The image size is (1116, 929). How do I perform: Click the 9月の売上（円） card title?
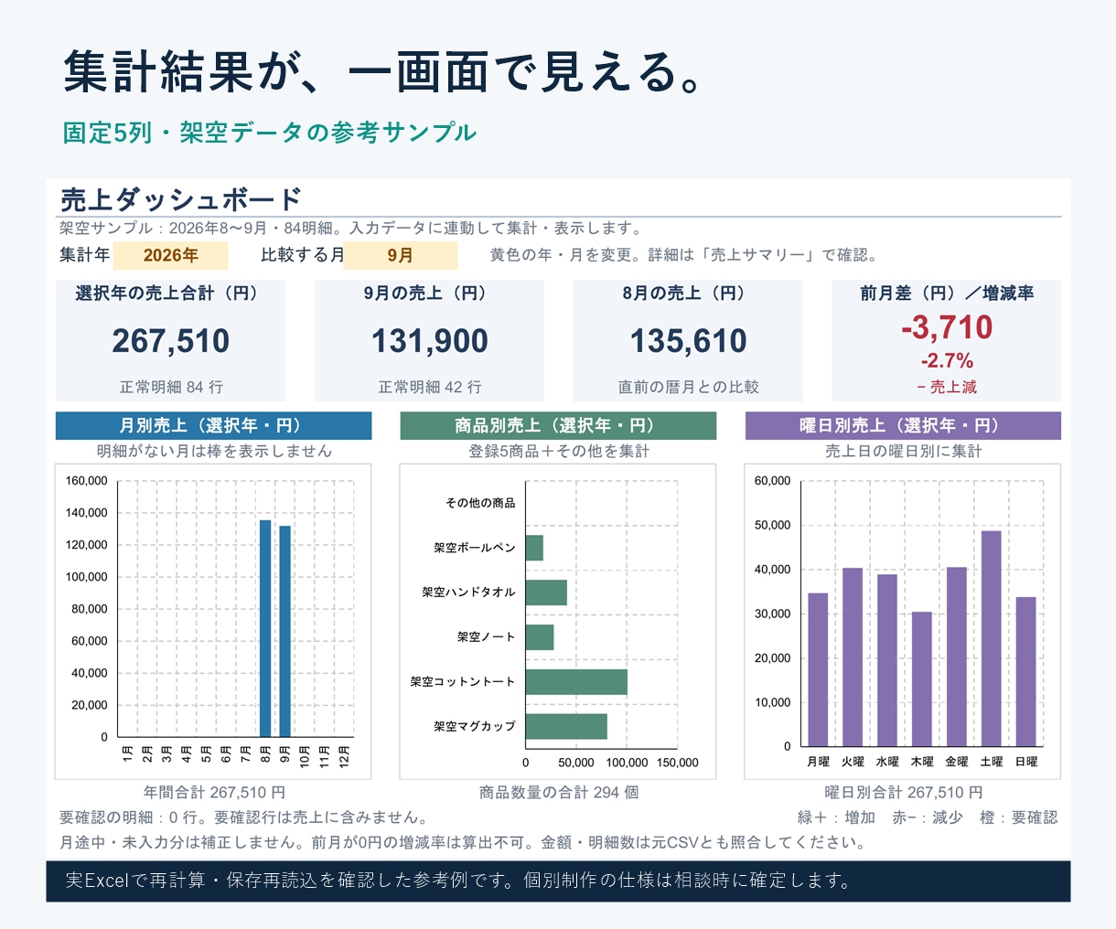(429, 294)
